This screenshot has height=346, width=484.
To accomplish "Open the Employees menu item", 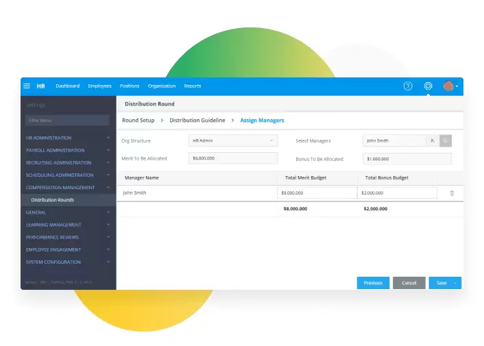I will [99, 86].
